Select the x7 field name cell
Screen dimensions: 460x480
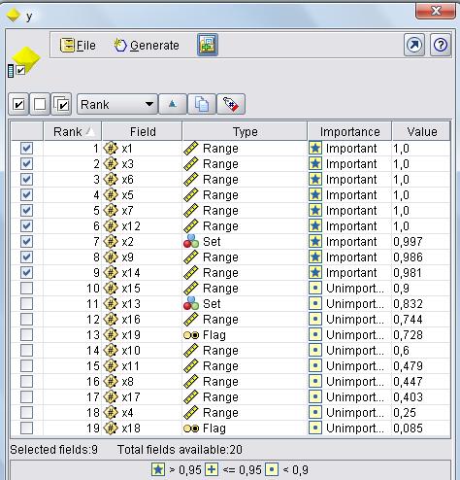click(142, 211)
